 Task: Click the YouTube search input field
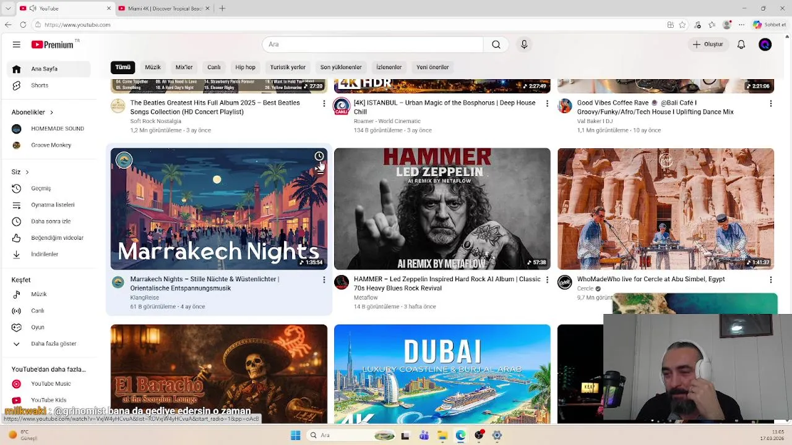(x=372, y=44)
